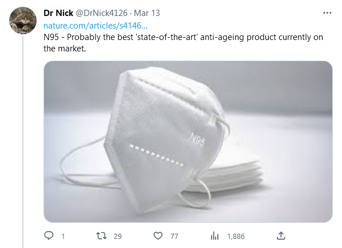
Task: Click the reply count 1
Action: click(x=63, y=236)
